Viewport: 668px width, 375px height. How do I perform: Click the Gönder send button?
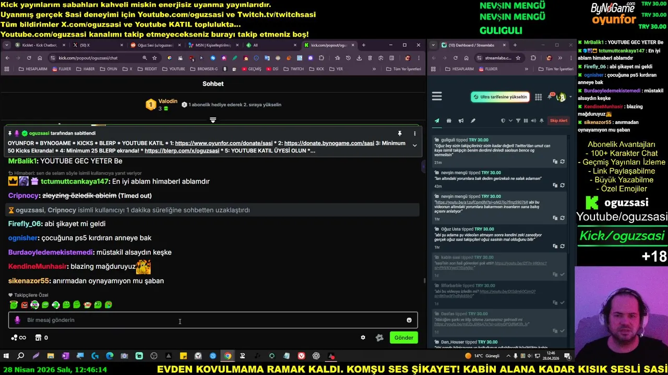coord(403,337)
